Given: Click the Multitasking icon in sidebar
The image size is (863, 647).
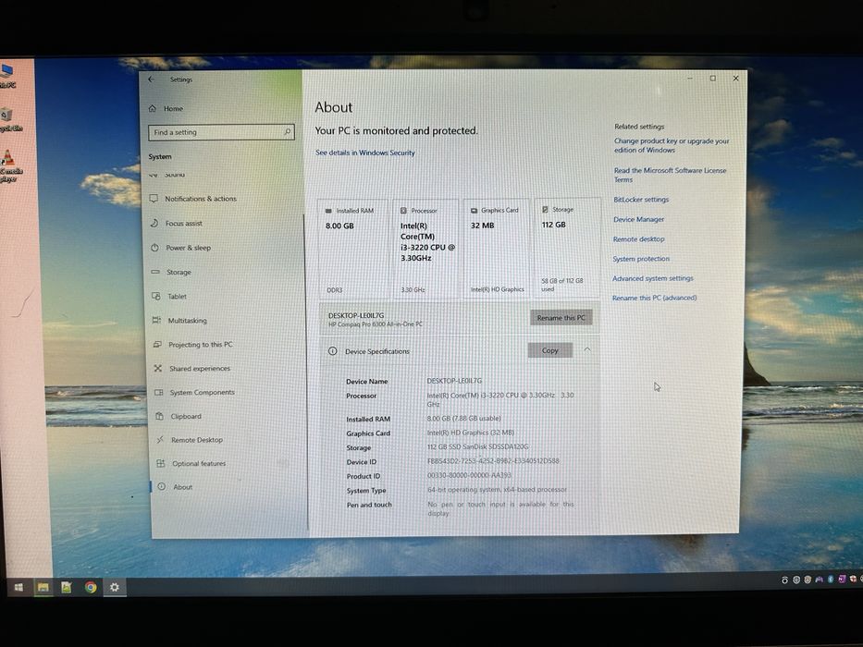Looking at the screenshot, I should 156,320.
